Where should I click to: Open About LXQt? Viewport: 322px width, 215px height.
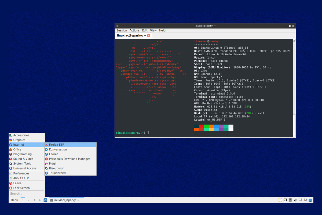(27, 178)
